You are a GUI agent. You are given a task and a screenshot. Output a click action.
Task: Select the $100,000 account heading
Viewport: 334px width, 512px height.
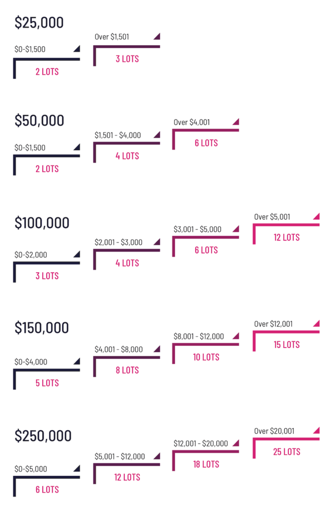pos(42,222)
